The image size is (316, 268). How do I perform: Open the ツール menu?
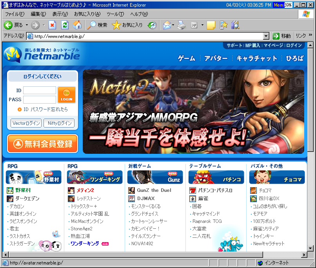click(x=115, y=14)
